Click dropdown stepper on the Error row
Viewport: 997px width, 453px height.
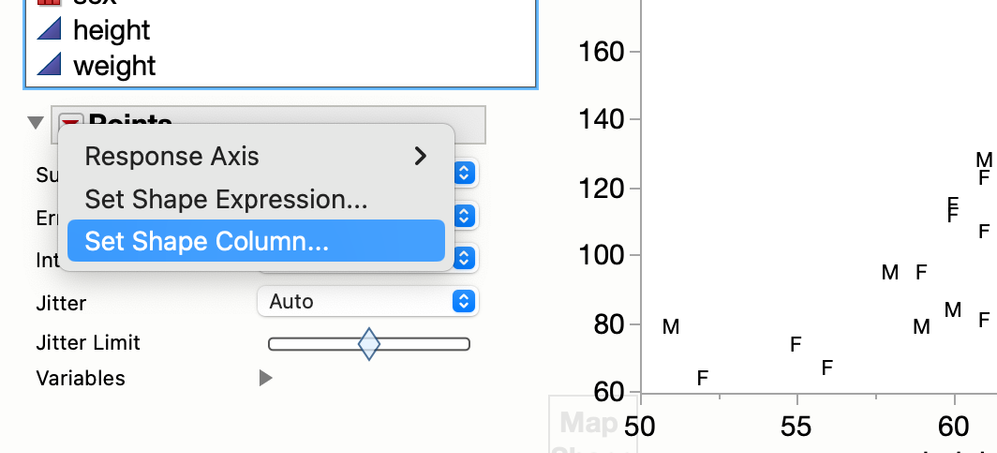pyautogui.click(x=465, y=216)
